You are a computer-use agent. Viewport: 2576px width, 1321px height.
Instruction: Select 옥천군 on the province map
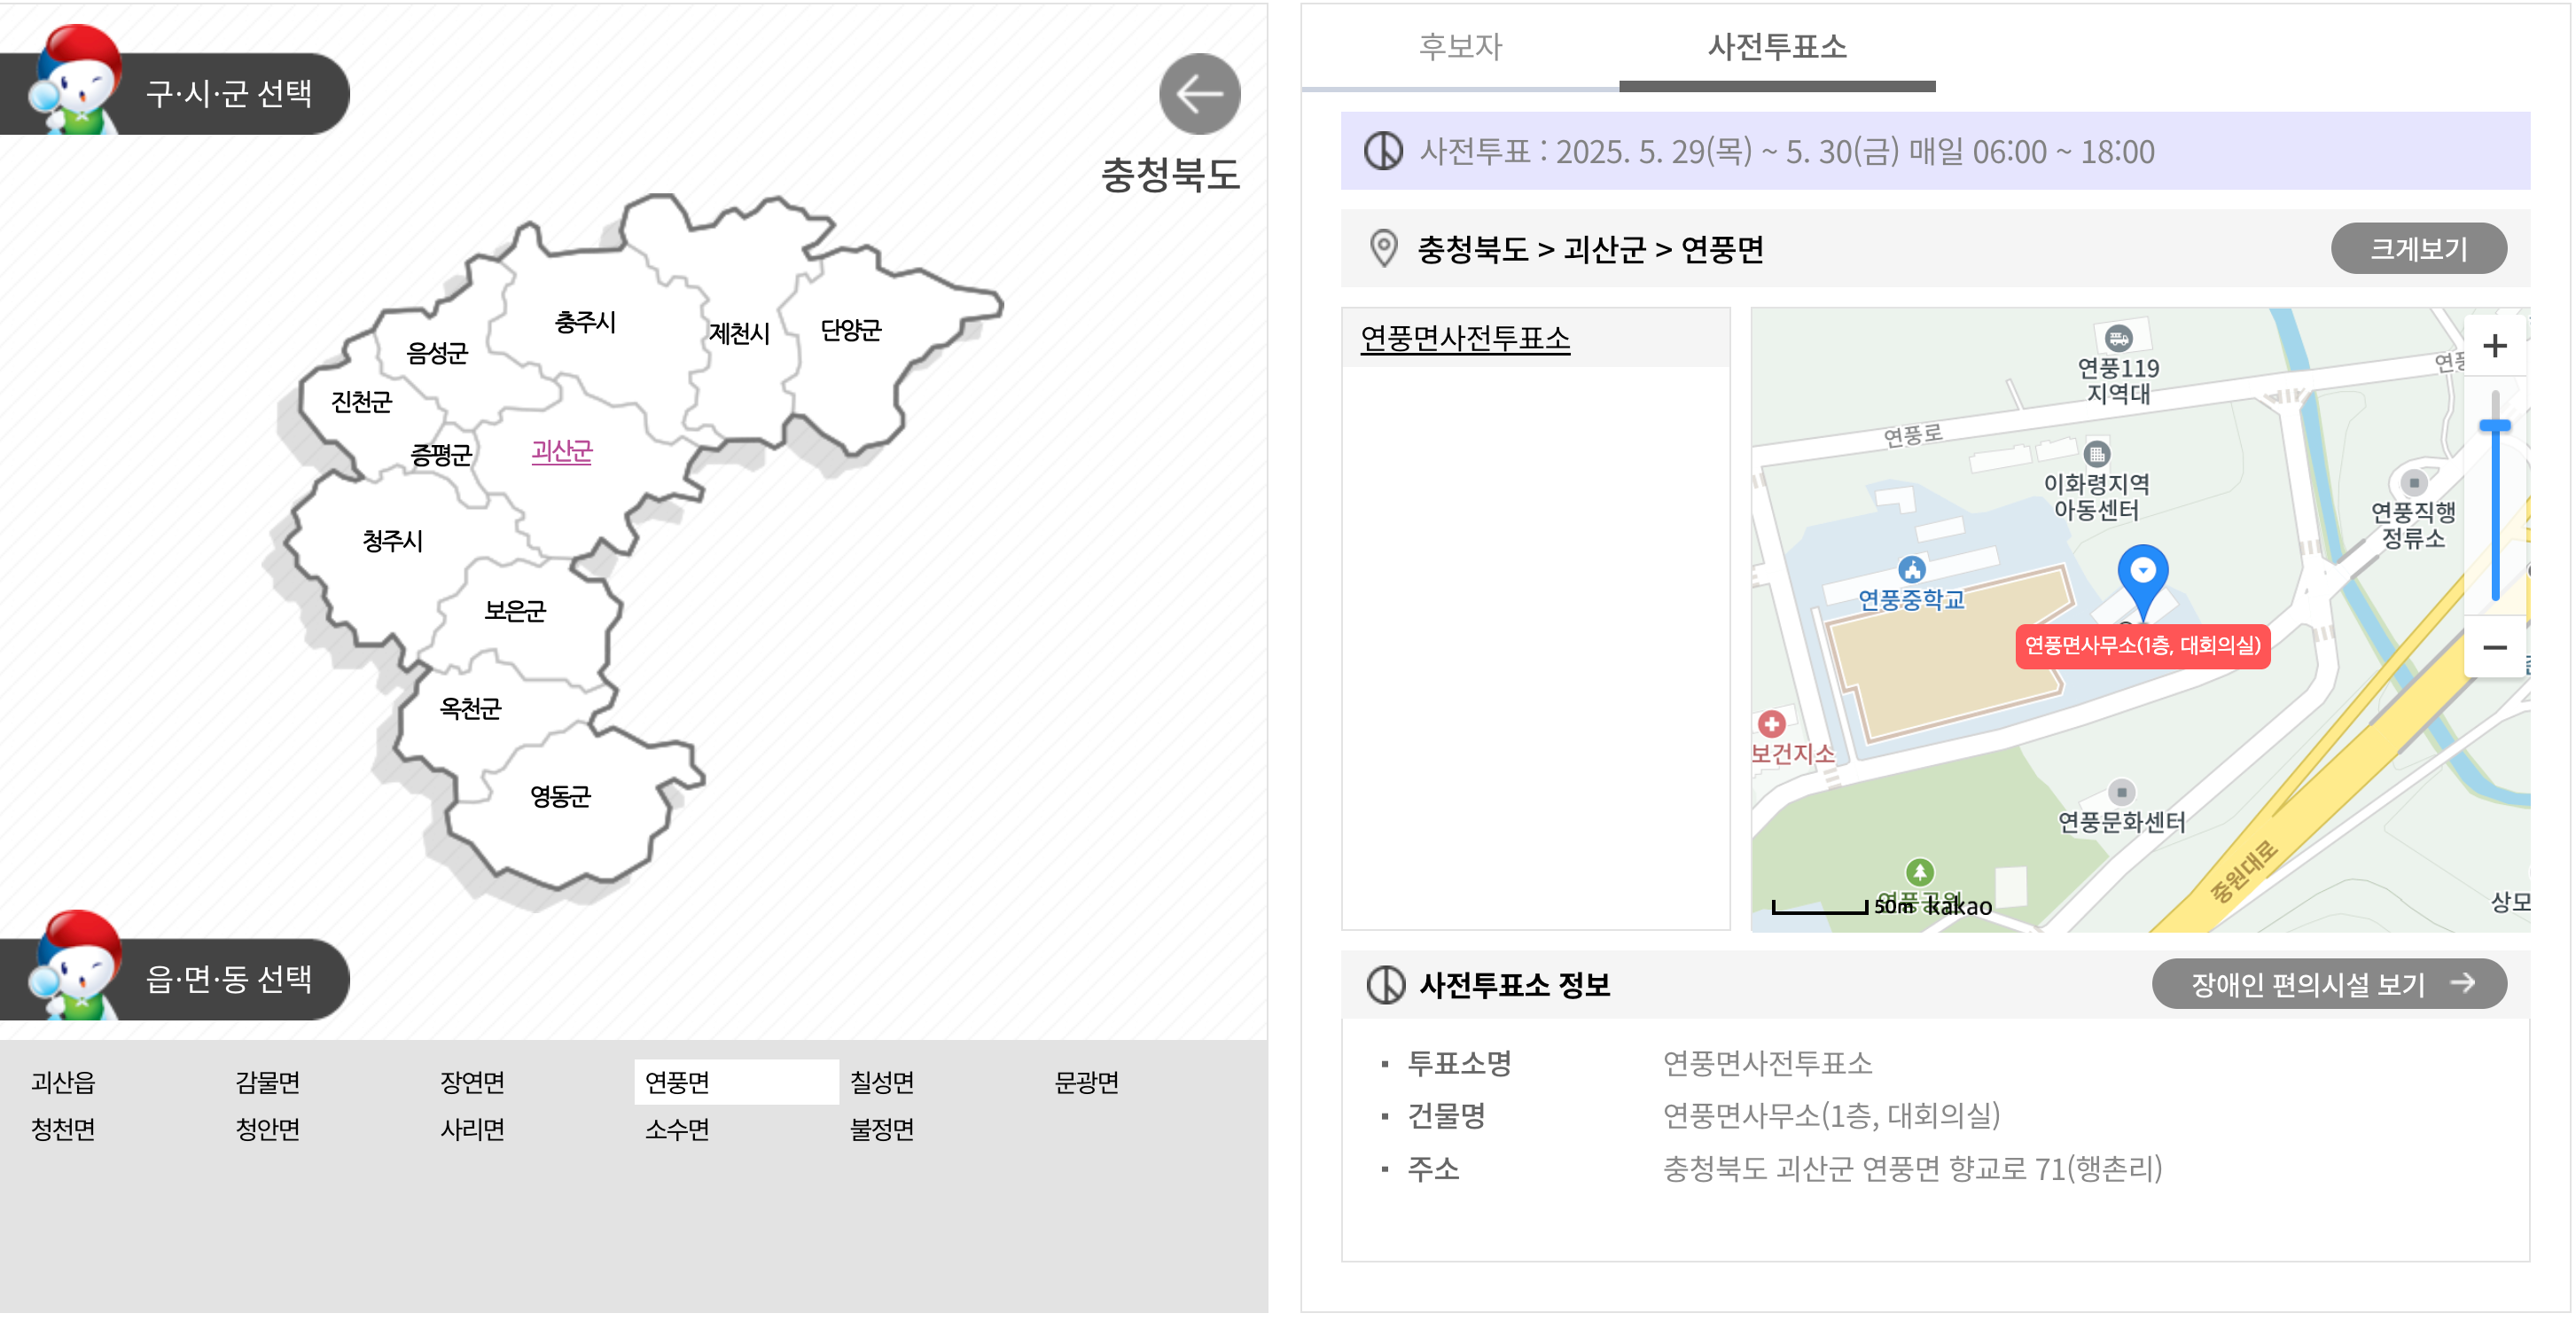[470, 708]
